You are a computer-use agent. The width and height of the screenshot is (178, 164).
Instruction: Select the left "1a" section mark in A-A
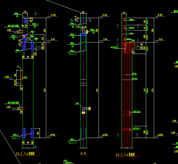click(x=72, y=20)
